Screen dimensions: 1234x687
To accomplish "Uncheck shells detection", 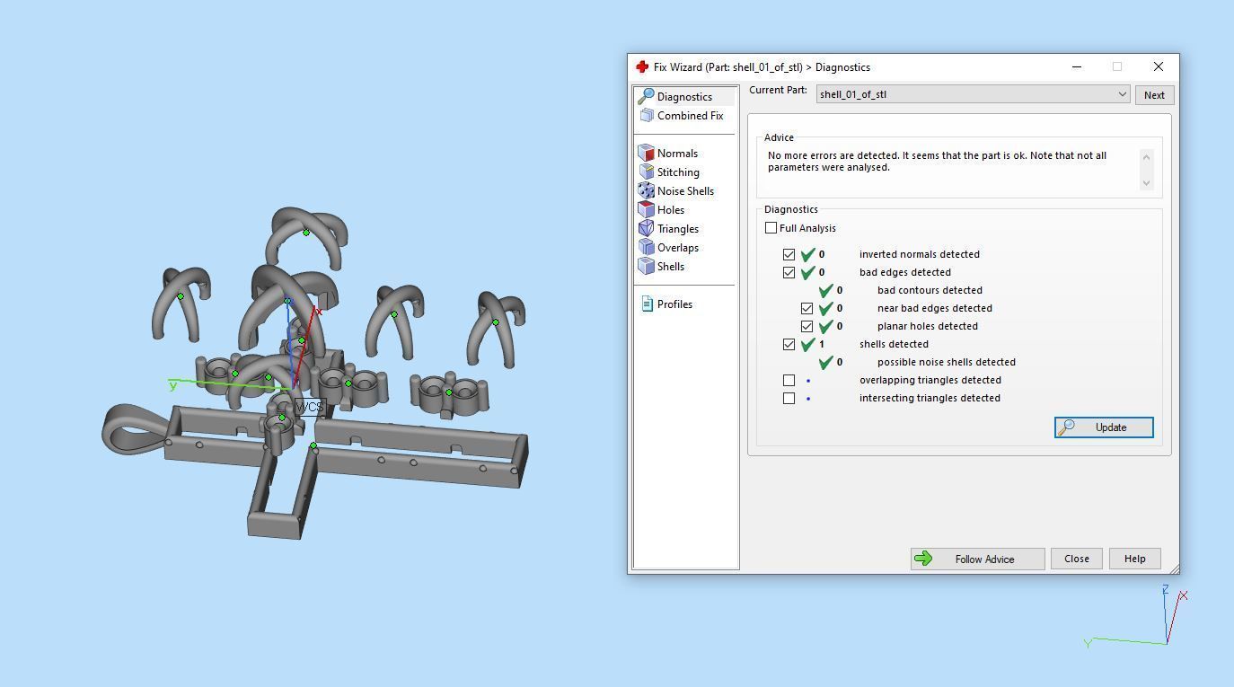I will (x=789, y=344).
